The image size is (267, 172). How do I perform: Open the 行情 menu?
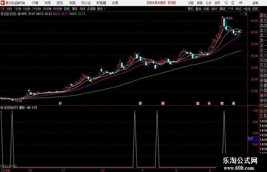pos(35,3)
